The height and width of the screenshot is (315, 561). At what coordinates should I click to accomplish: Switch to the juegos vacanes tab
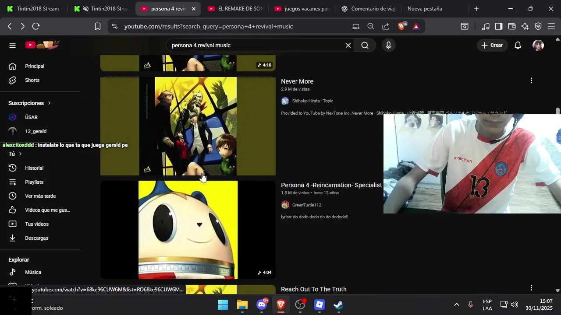302,9
